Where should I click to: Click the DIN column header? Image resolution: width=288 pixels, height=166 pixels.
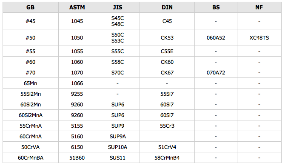tap(167, 7)
